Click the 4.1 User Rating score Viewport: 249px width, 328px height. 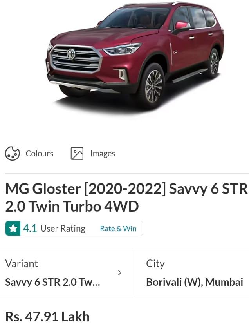pyautogui.click(x=30, y=228)
